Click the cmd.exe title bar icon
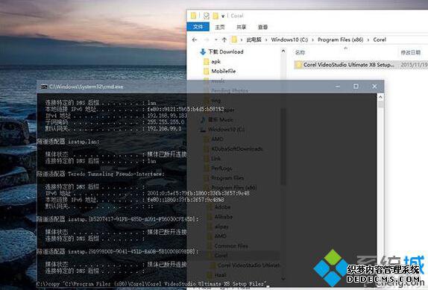This screenshot has width=428, height=290. coord(44,86)
